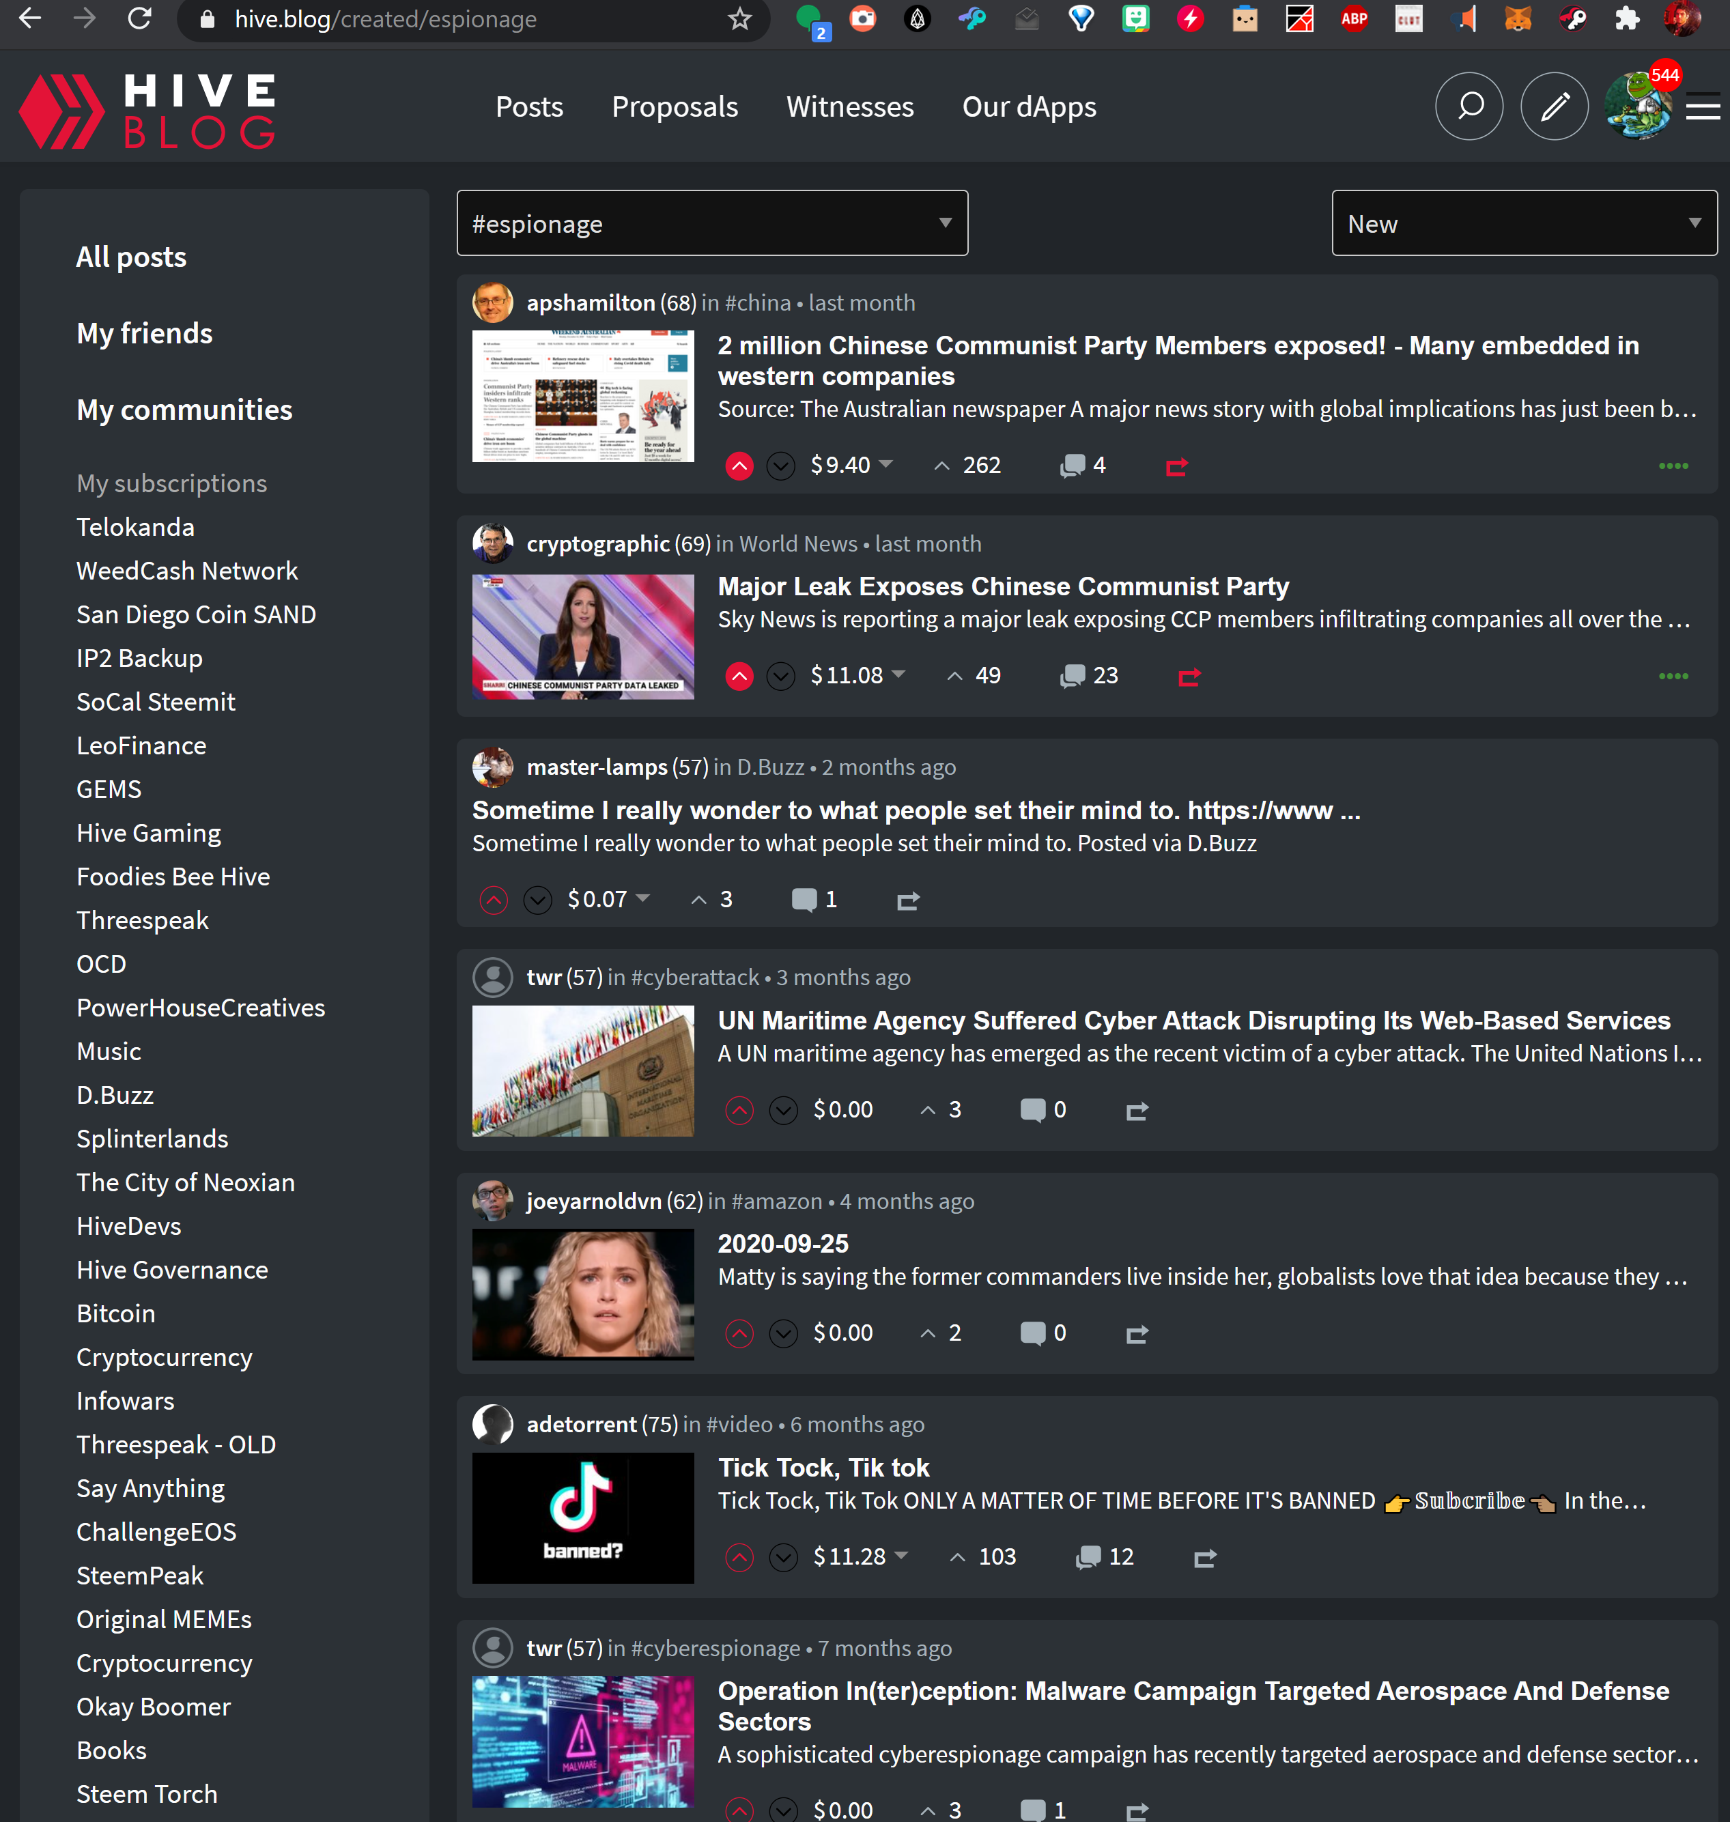Screen dimensions: 1730x1822
Task: Click the MetaMask fox icon in the browser toolbar
Action: pos(1519,18)
